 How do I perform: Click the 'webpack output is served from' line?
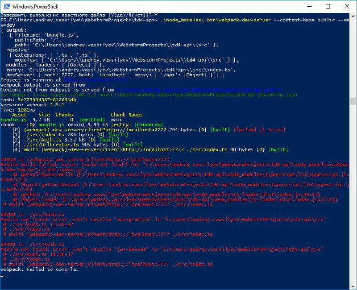(46, 85)
